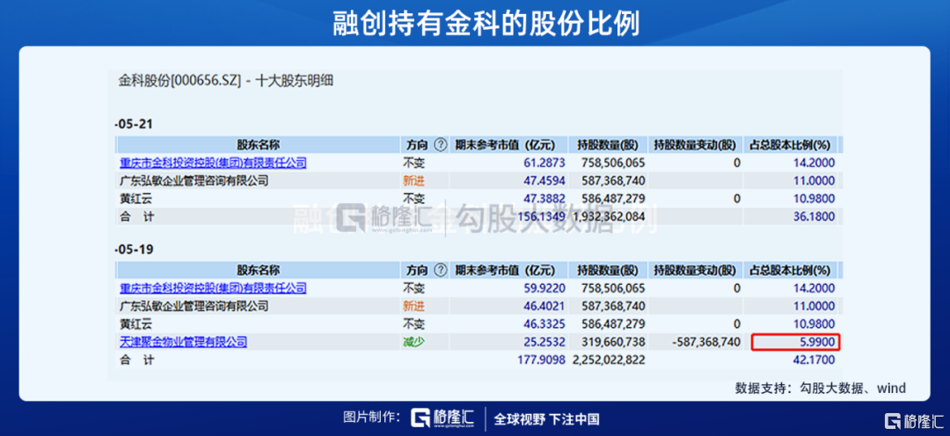Click the 合计 label in the 05-21 table
The width and height of the screenshot is (950, 436).
(x=136, y=217)
